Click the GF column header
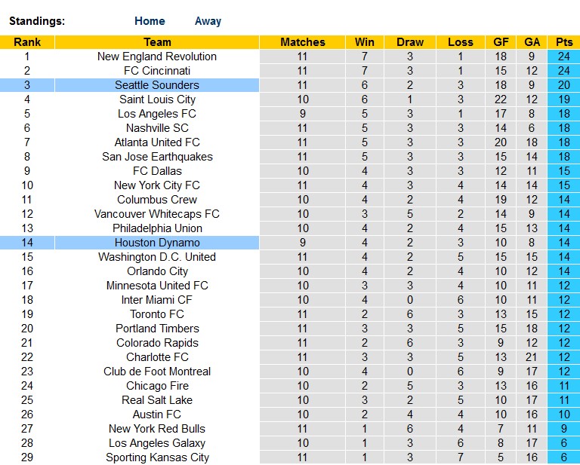The image size is (580, 465). coord(501,42)
